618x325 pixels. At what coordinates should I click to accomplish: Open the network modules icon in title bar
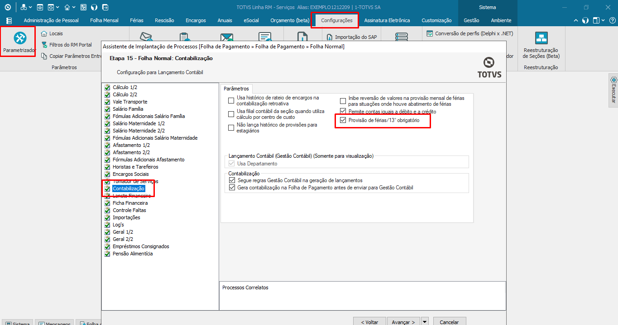[x=24, y=7]
